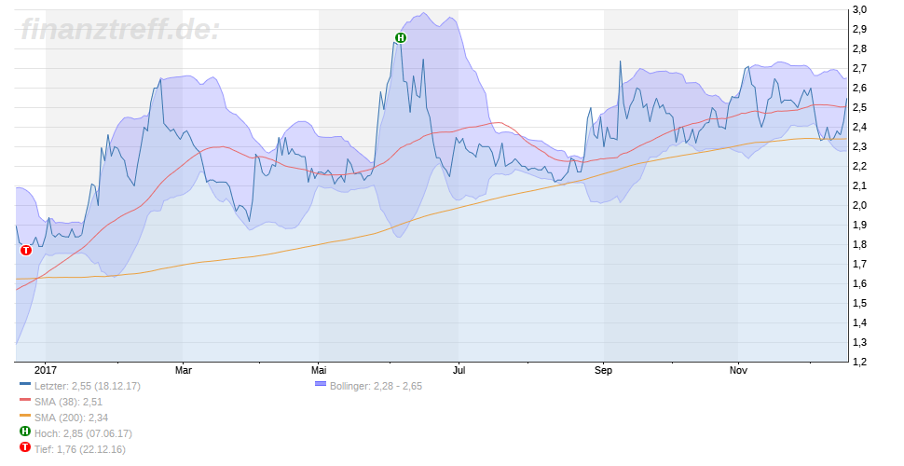Click the orange SMA (200) legend swatch

click(25, 417)
